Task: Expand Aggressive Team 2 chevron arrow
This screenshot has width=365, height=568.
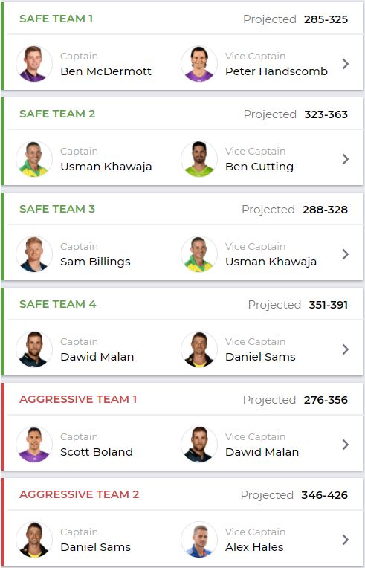Action: [x=346, y=540]
